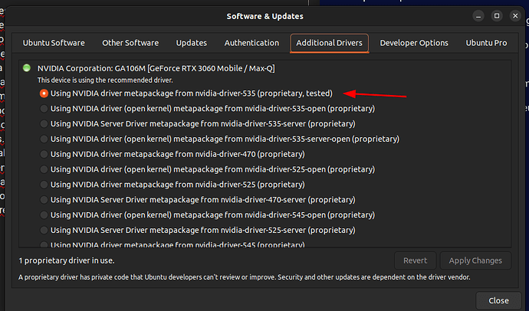Select nvidia-driver-535 proprietary, tested radio button

44,93
